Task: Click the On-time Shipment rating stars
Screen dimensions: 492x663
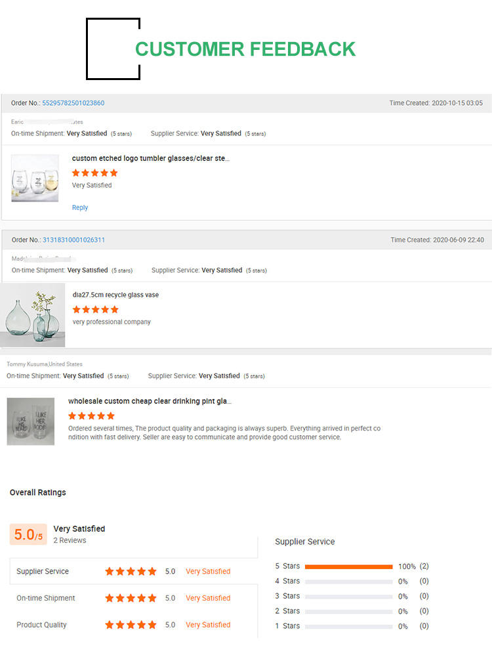Action: click(131, 598)
